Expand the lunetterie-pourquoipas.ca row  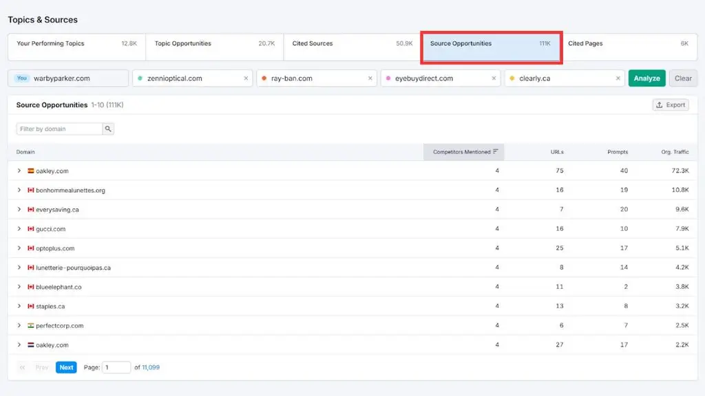[19, 267]
